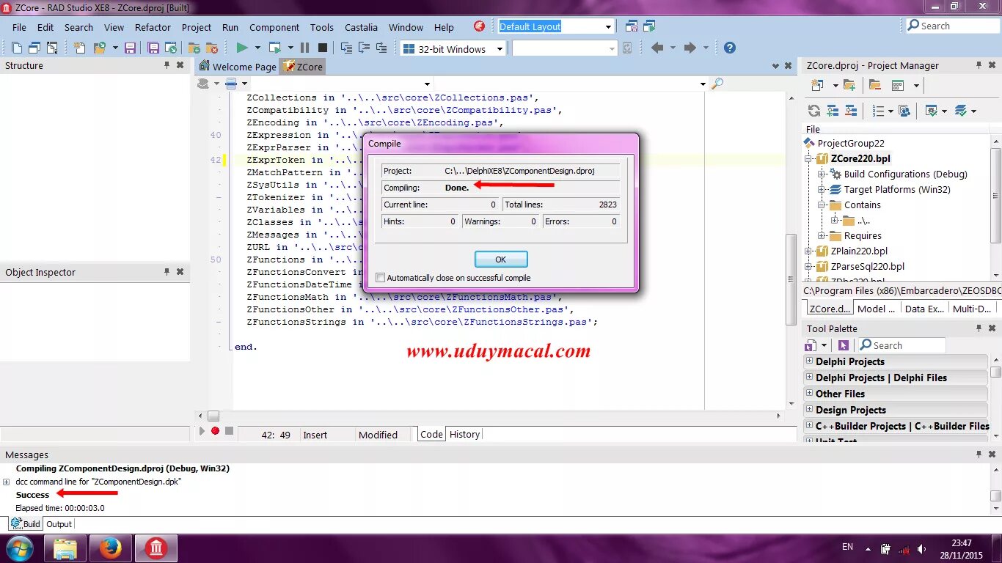Expand the Build Configurations (Debug) node
The height and width of the screenshot is (563, 1002).
coord(822,174)
